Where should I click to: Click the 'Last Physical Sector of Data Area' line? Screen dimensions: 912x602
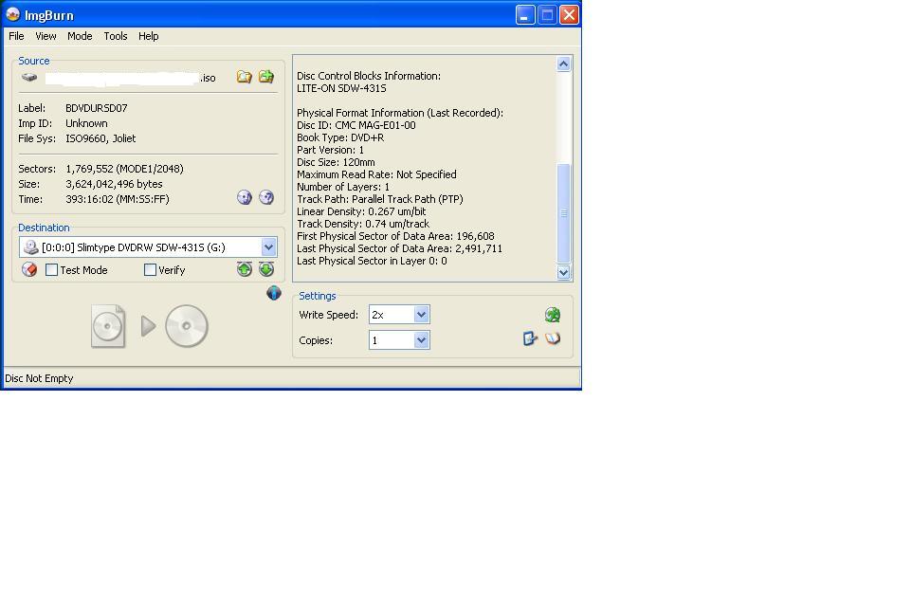[399, 248]
